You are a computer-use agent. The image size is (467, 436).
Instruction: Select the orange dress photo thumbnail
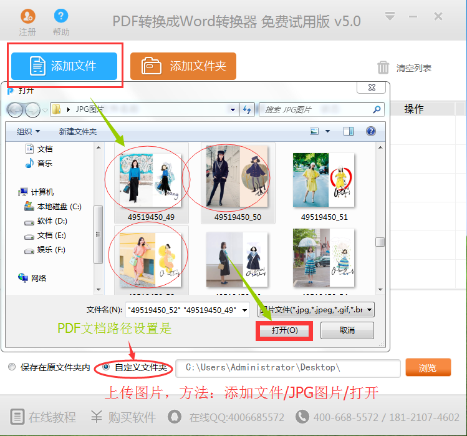click(x=150, y=260)
